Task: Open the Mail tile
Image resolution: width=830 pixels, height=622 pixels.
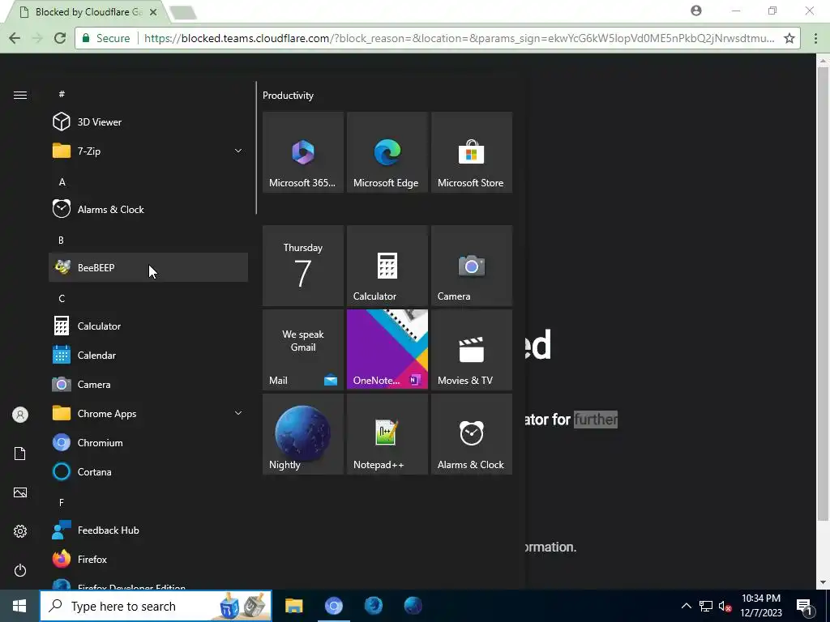Action: [303, 350]
